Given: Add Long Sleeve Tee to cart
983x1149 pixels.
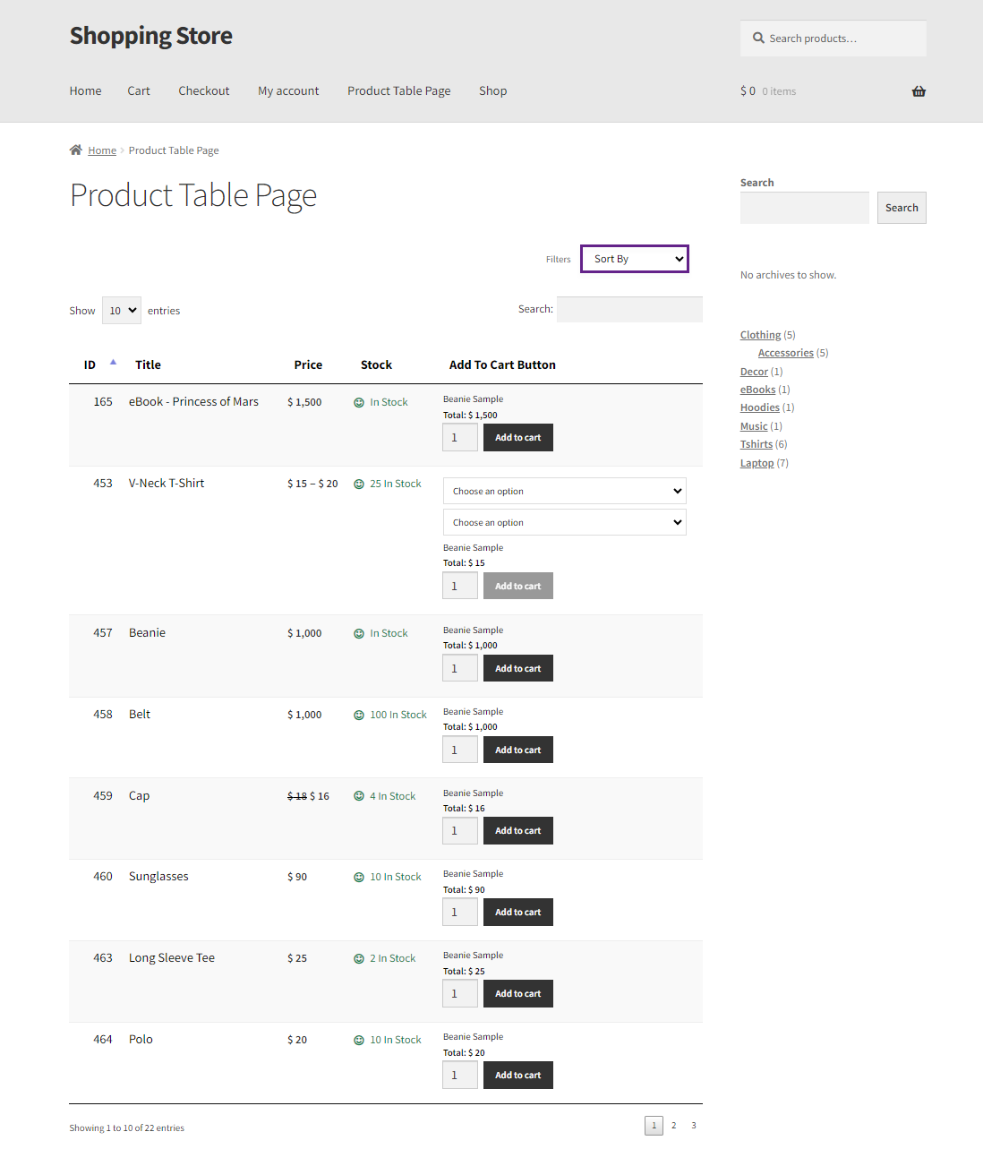Looking at the screenshot, I should (518, 994).
